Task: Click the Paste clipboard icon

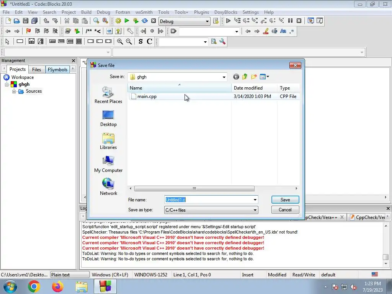Action: click(x=85, y=21)
